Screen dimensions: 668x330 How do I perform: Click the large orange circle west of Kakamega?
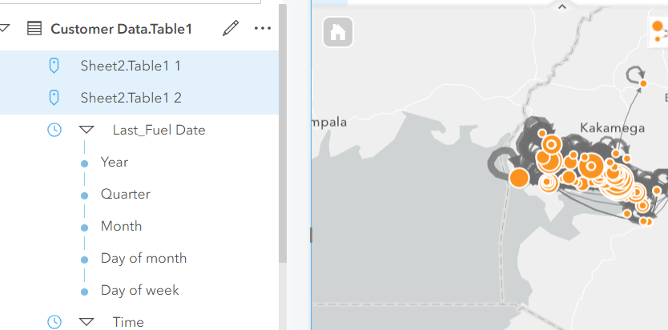(519, 178)
